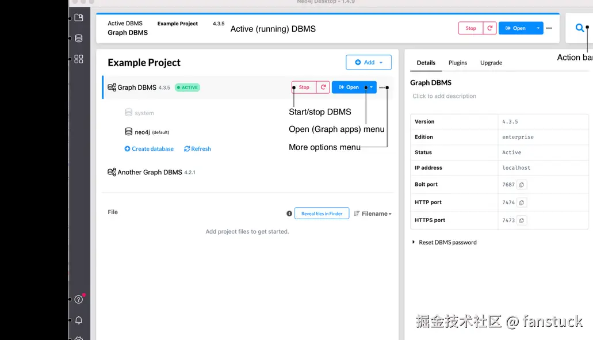Click the search magnifier icon
Image resolution: width=593 pixels, height=340 pixels.
click(x=579, y=28)
